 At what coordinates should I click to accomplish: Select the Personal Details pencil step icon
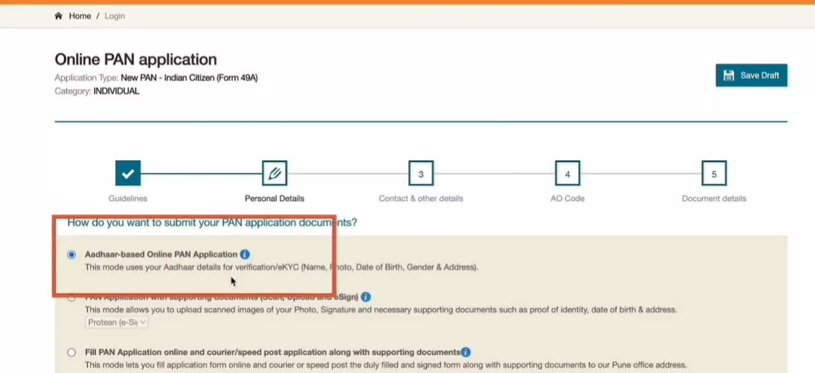274,173
